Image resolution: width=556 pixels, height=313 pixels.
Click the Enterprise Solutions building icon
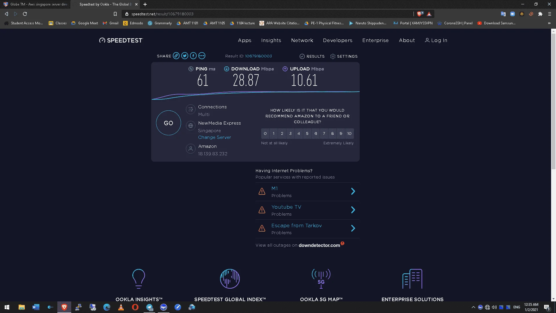412,279
